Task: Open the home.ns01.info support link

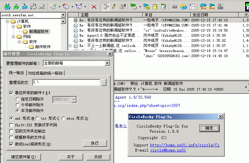Action: pos(185,145)
